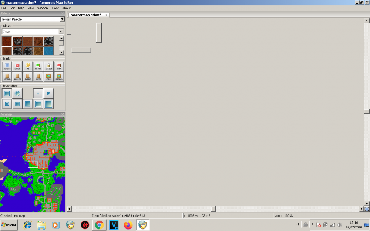Image resolution: width=370 pixels, height=231 pixels.
Task: Open the File menu
Action: 4,8
